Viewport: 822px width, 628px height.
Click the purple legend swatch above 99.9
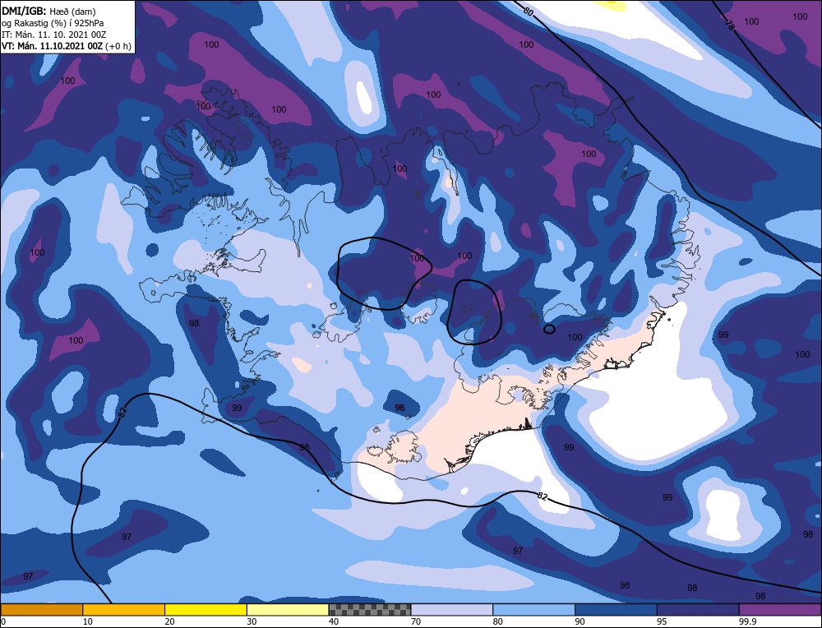[x=780, y=609]
